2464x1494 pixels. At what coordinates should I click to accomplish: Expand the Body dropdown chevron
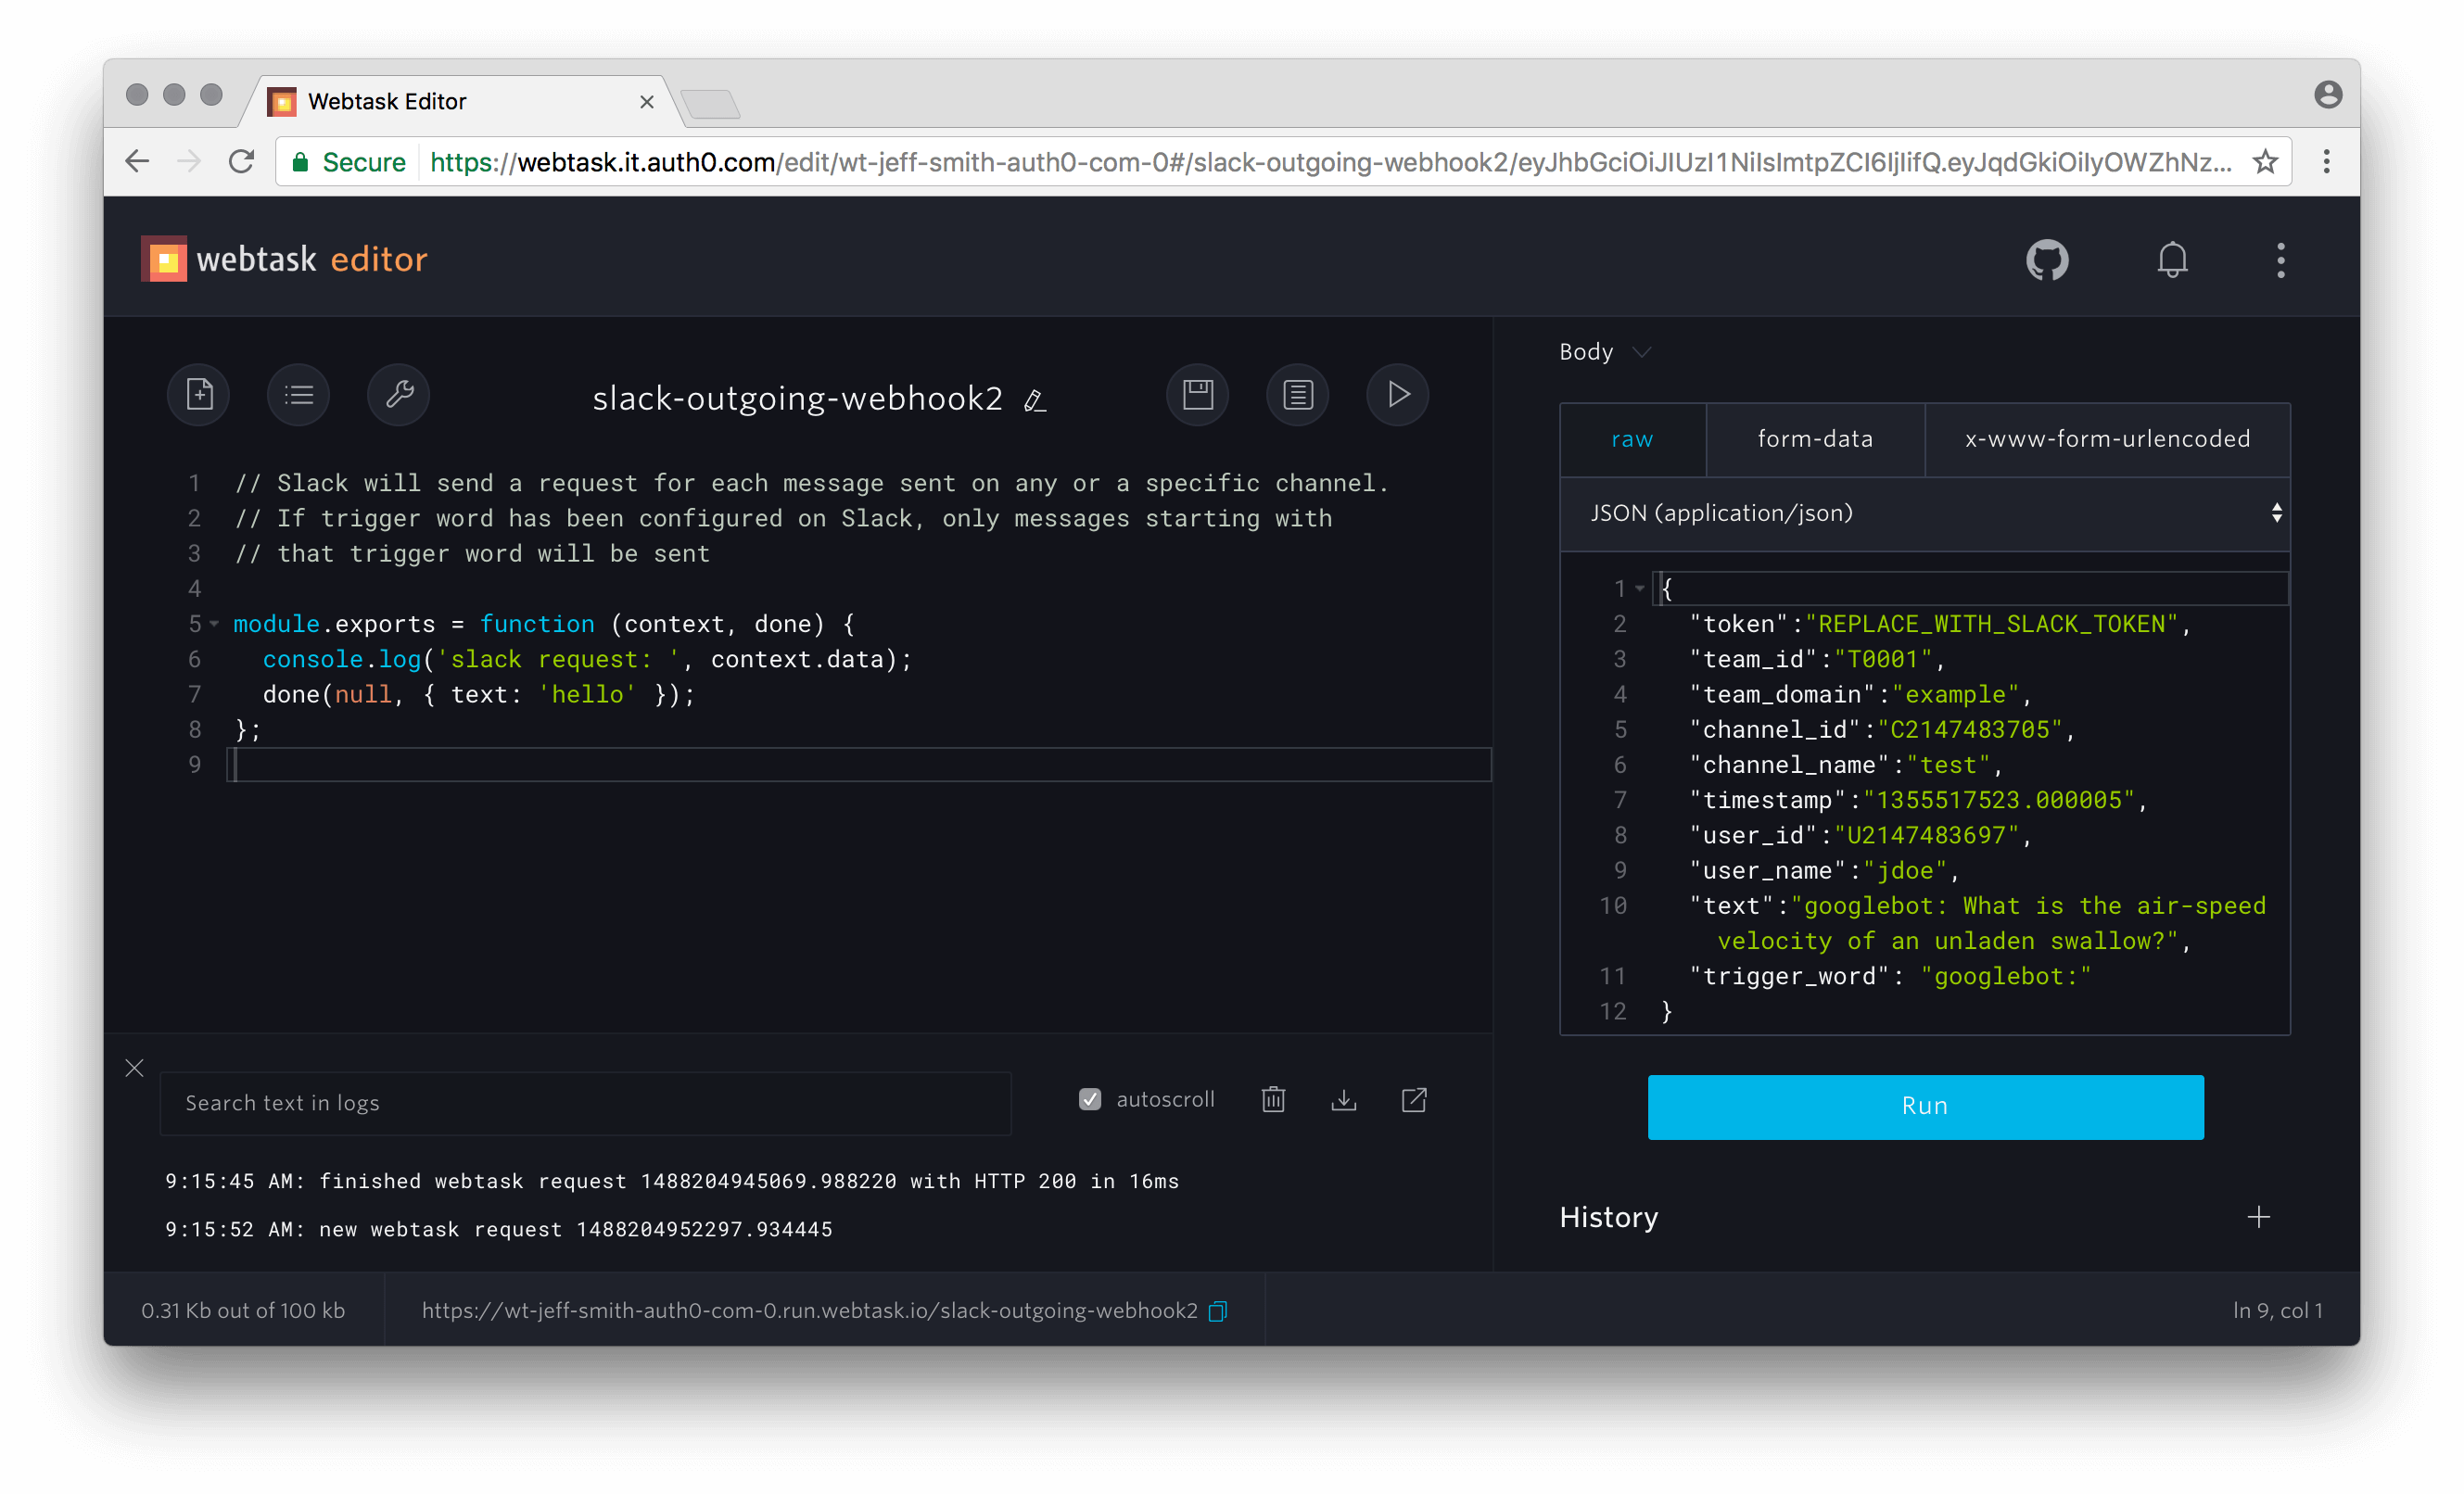1641,352
